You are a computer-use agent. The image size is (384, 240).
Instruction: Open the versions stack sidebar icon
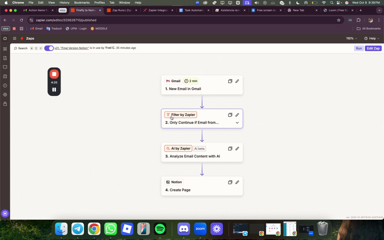click(5, 104)
